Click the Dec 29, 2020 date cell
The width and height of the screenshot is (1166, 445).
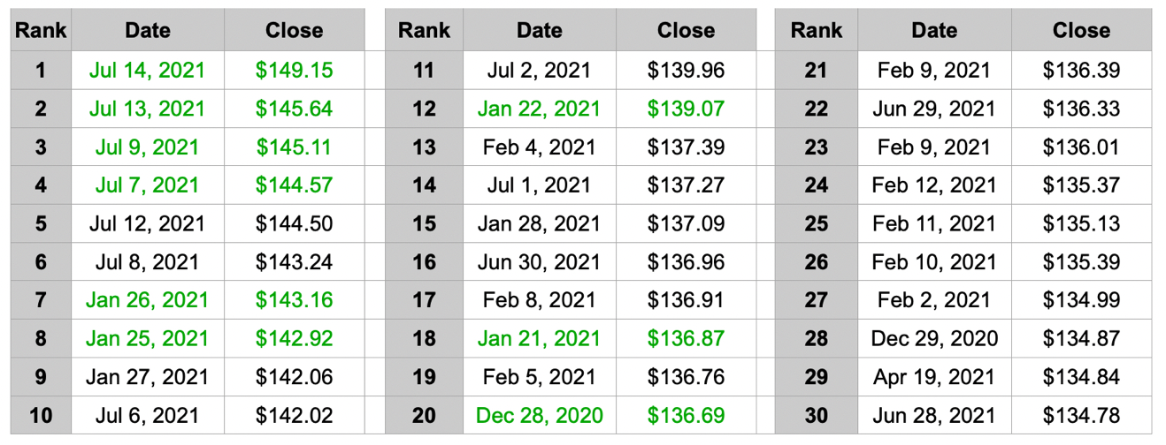(x=934, y=338)
